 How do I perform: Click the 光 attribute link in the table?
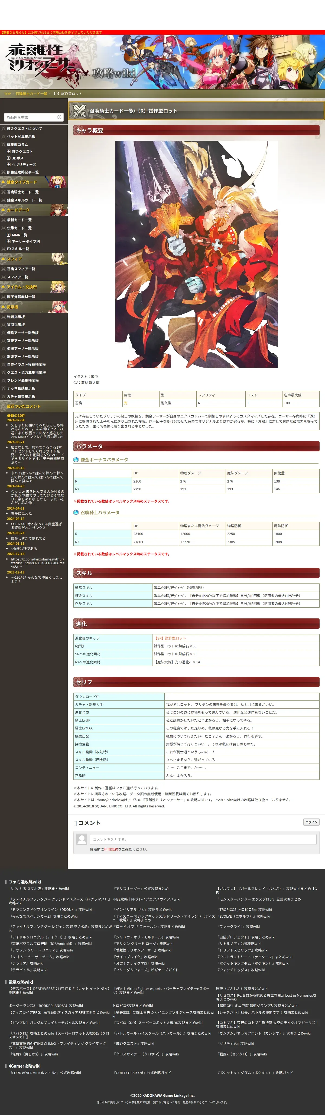coord(125,403)
